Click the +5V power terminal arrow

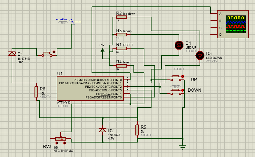pyautogui.click(x=103, y=50)
